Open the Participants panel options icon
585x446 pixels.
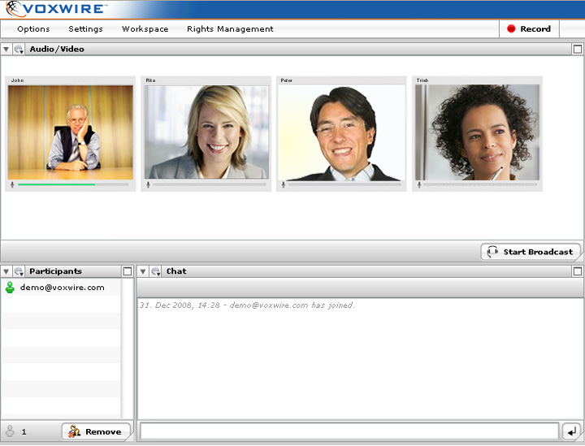point(19,271)
